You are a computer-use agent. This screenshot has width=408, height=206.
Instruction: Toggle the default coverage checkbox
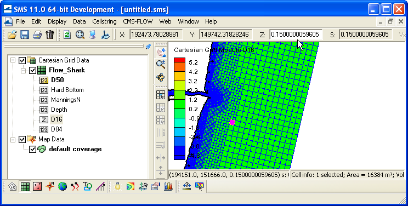click(x=32, y=150)
